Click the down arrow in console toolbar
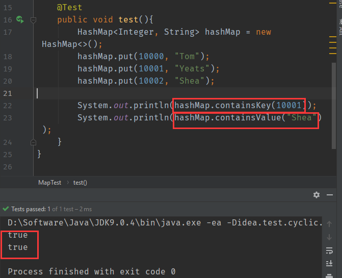This screenshot has width=342, height=278. (x=329, y=237)
